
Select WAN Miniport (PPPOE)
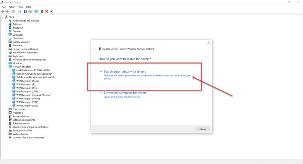[28, 99]
